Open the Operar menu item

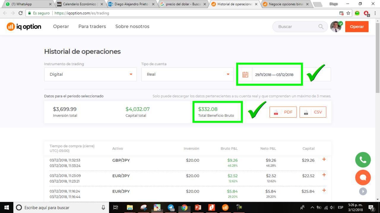(61, 26)
